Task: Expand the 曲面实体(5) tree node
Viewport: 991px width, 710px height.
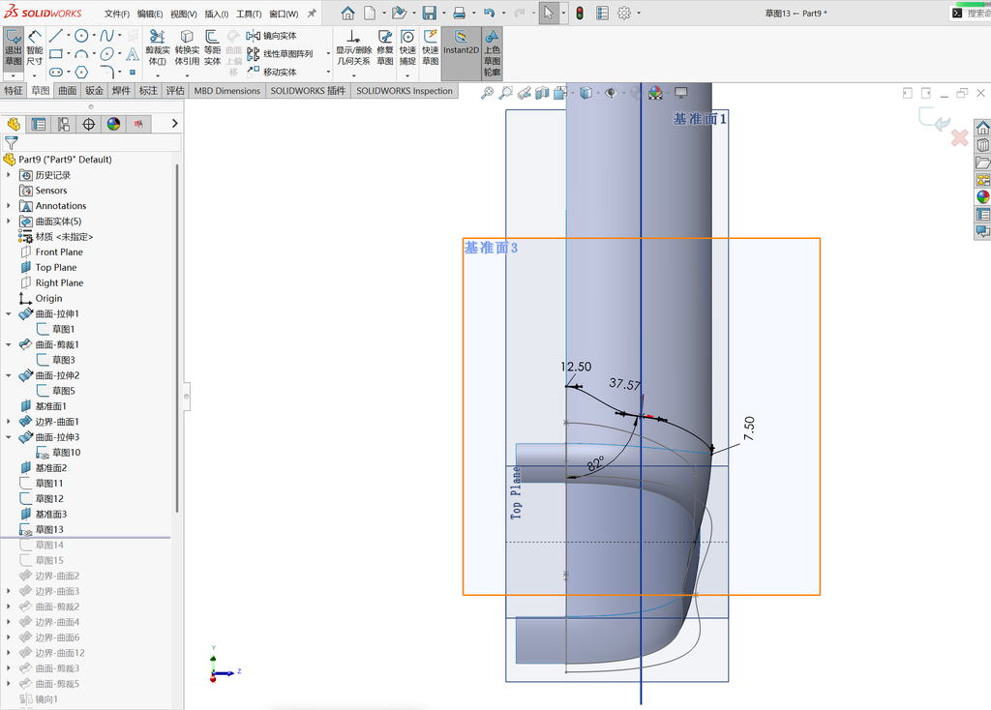Action: (x=8, y=222)
